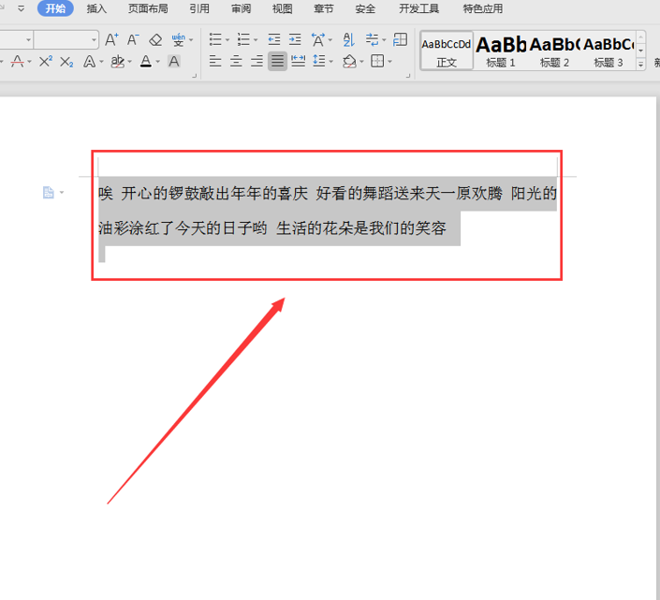Image resolution: width=660 pixels, height=600 pixels.
Task: Open the document page options icon
Action: click(49, 193)
